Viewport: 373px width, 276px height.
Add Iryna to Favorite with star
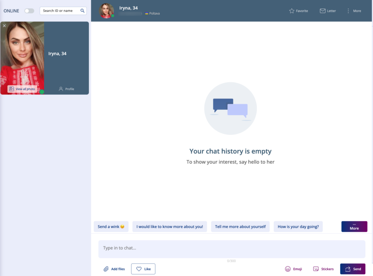(x=298, y=11)
